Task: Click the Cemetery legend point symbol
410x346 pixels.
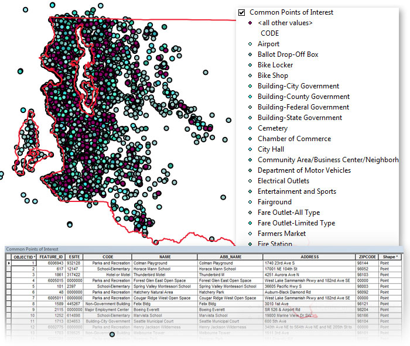Action: (250, 128)
